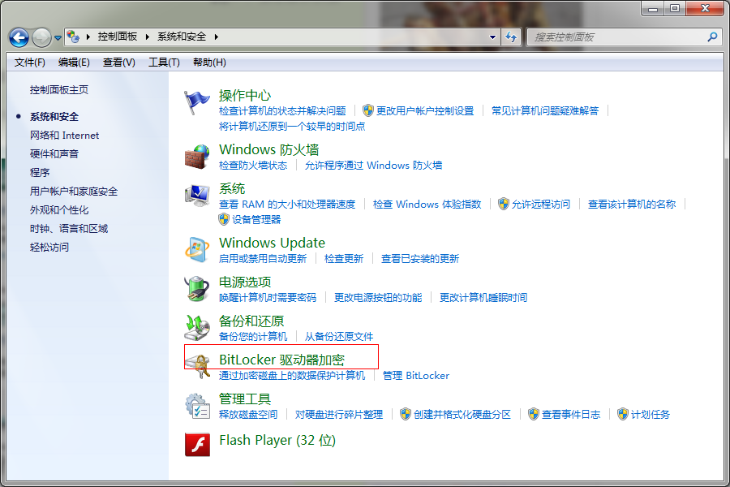Open 系统 via its monitor icon

pos(196,195)
